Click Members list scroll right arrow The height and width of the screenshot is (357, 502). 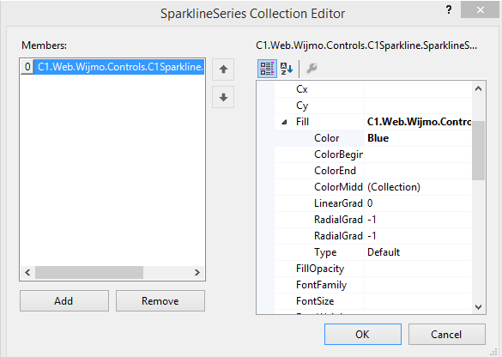point(197,273)
